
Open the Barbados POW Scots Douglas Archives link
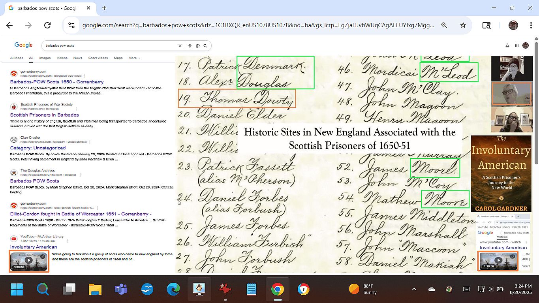tap(34, 181)
